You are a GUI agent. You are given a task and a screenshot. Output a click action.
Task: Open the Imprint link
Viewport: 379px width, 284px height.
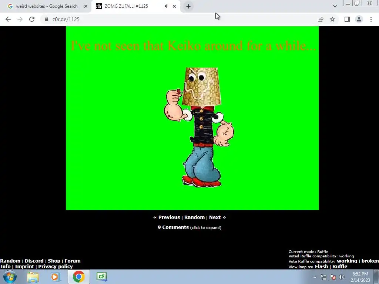click(24, 266)
